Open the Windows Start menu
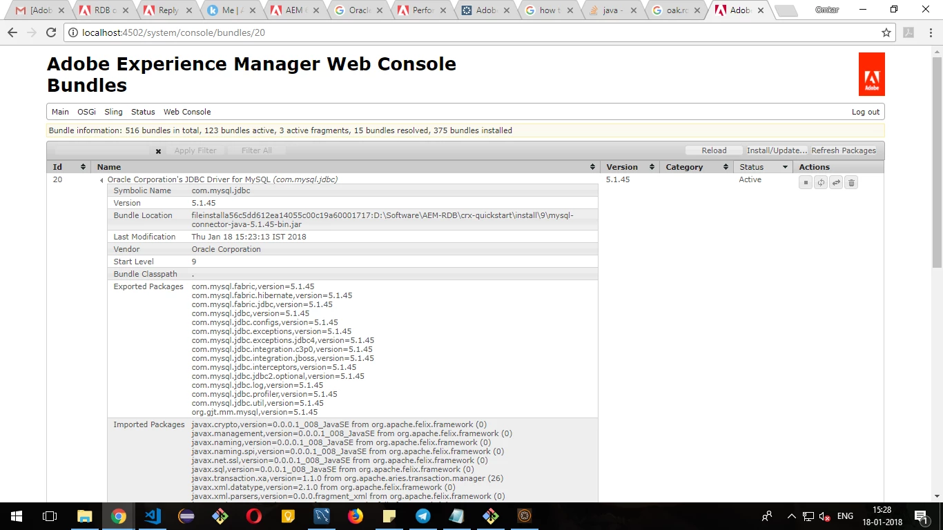Viewport: 943px width, 530px height. 16,516
